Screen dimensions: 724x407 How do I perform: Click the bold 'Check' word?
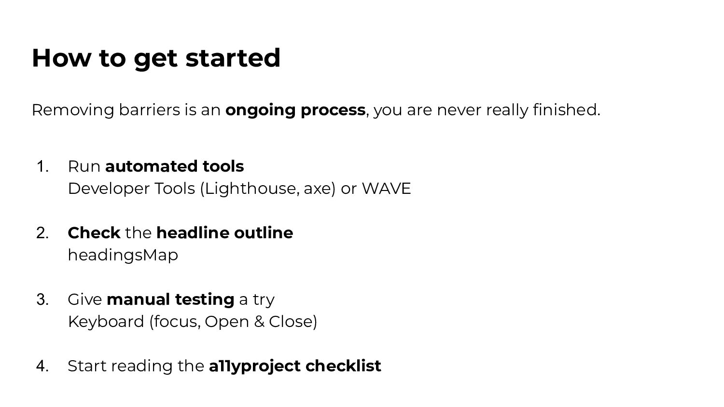94,233
